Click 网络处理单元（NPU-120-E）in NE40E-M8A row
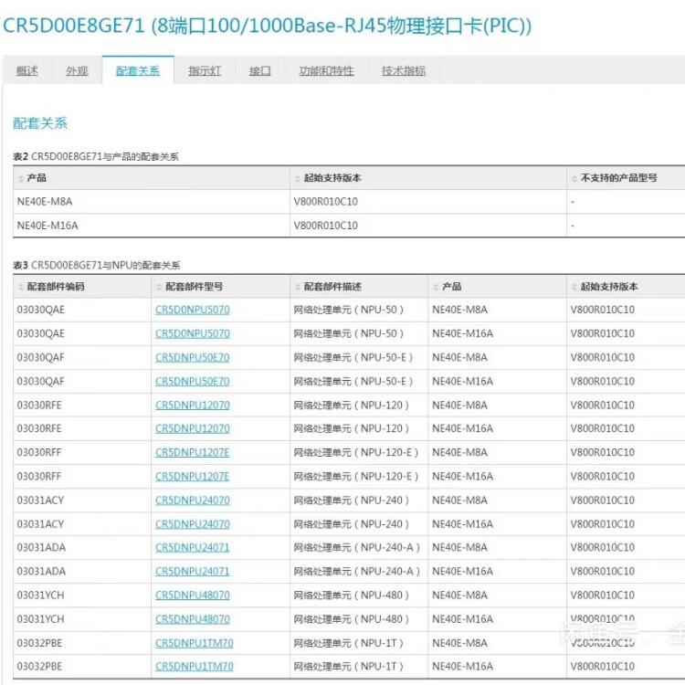 [356, 453]
